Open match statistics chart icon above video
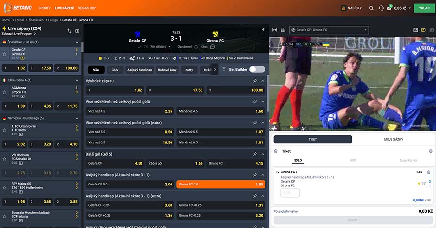The image size is (436, 228). pos(416,30)
